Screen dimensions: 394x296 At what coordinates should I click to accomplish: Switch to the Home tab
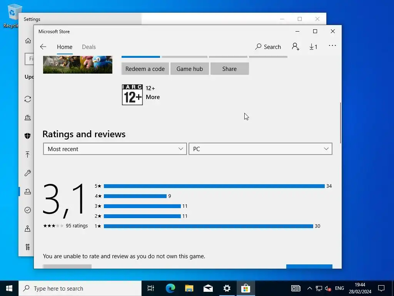pos(65,47)
